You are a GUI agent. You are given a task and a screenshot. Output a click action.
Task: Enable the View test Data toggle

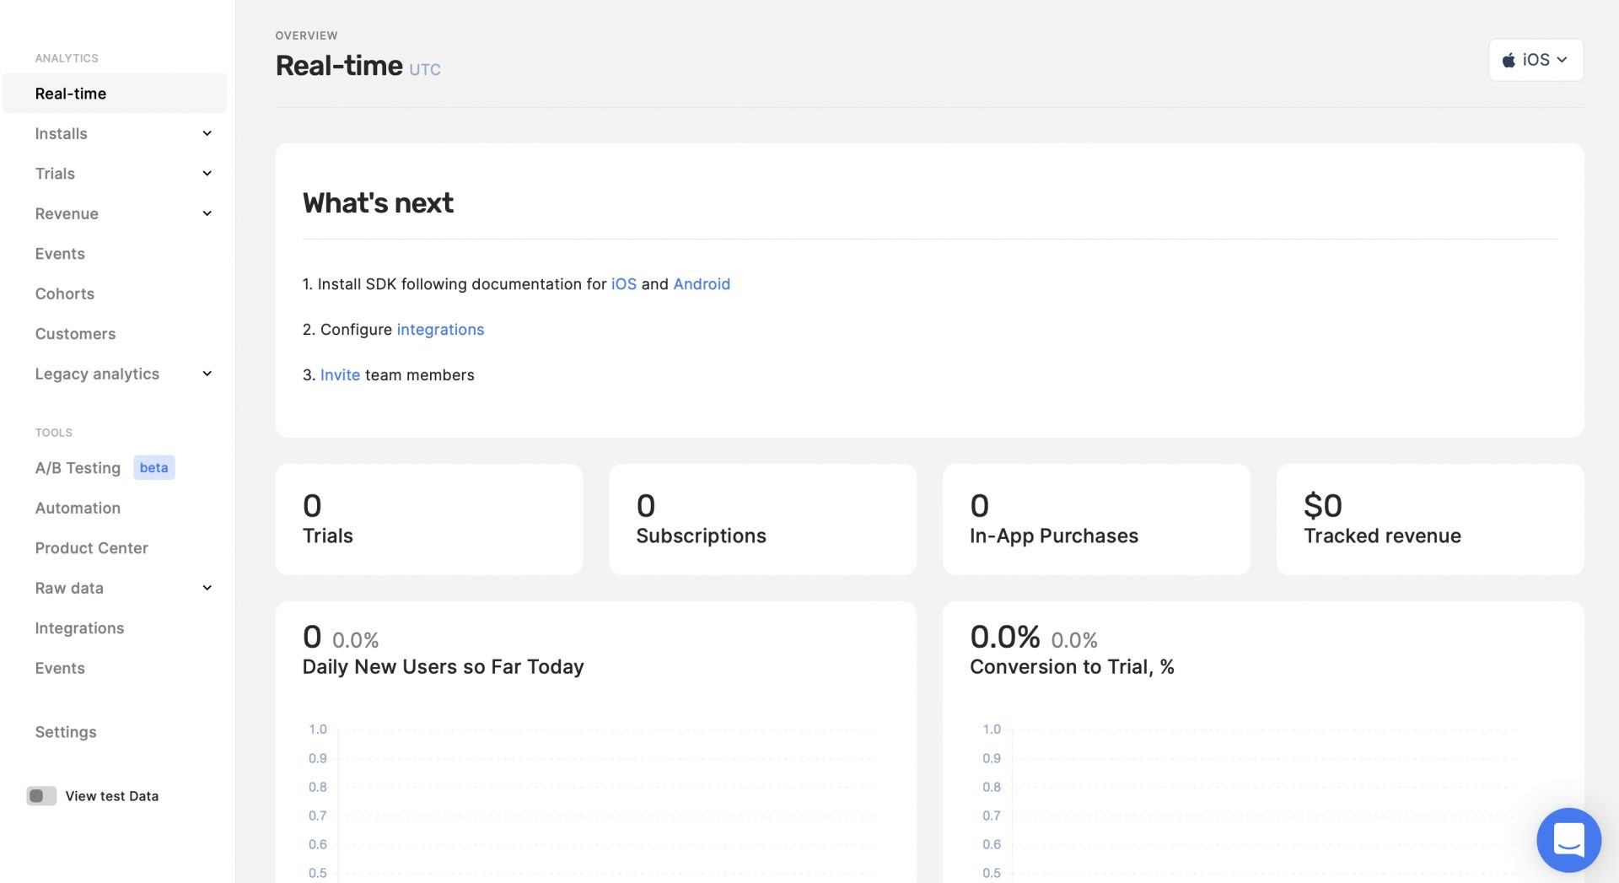click(40, 795)
